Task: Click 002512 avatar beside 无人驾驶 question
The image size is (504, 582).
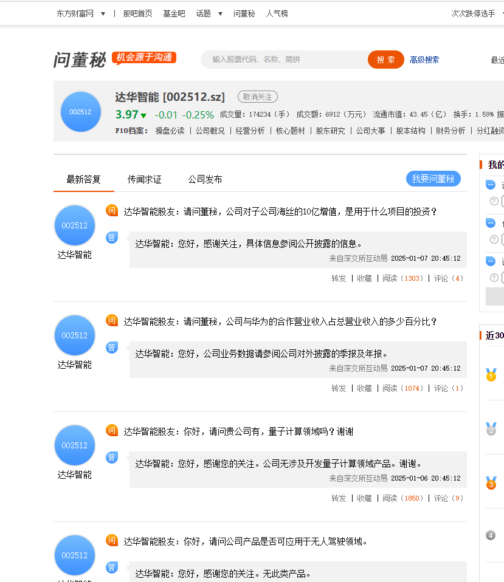Action: (x=75, y=555)
